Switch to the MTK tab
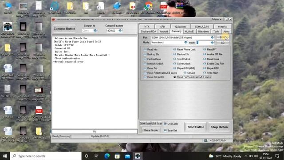This screenshot has width=284, height=160. tap(147, 27)
